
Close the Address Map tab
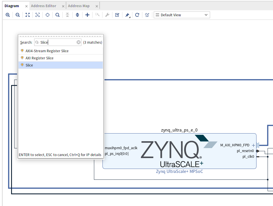[97, 6]
